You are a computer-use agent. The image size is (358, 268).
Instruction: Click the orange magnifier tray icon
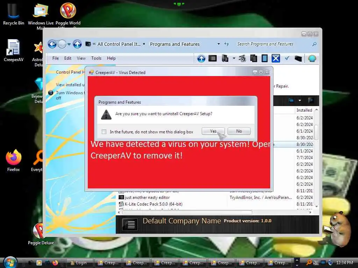pyautogui.click(x=309, y=262)
